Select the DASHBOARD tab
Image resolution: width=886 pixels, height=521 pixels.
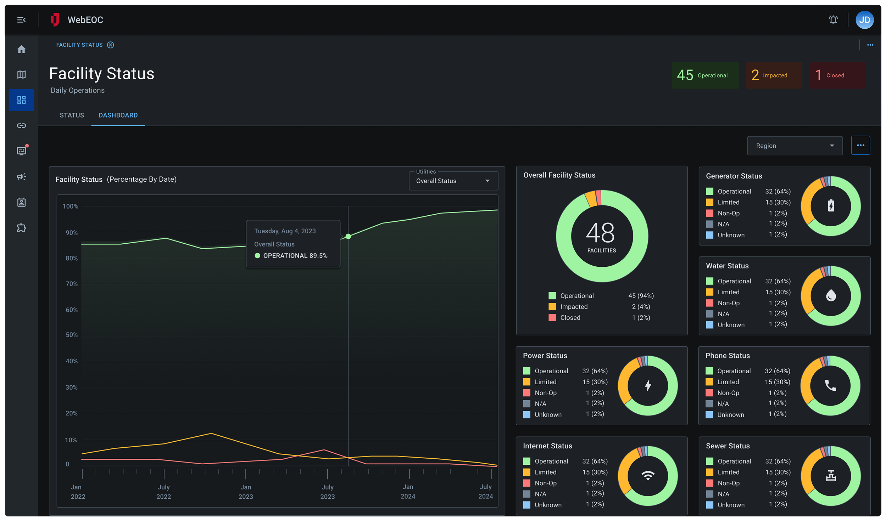click(118, 115)
